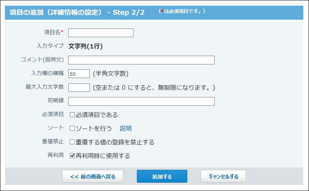The height and width of the screenshot is (191, 309).
Task: Click the キャンセルする button
Action: 223,177
